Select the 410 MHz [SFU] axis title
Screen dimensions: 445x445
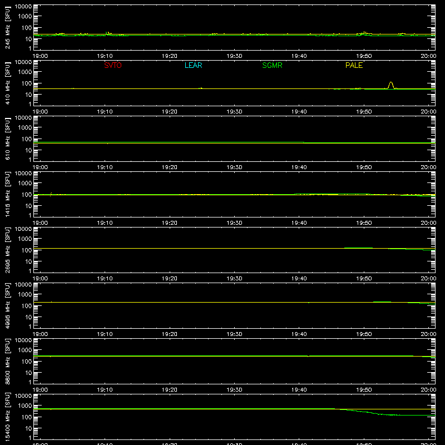[x=7, y=83]
